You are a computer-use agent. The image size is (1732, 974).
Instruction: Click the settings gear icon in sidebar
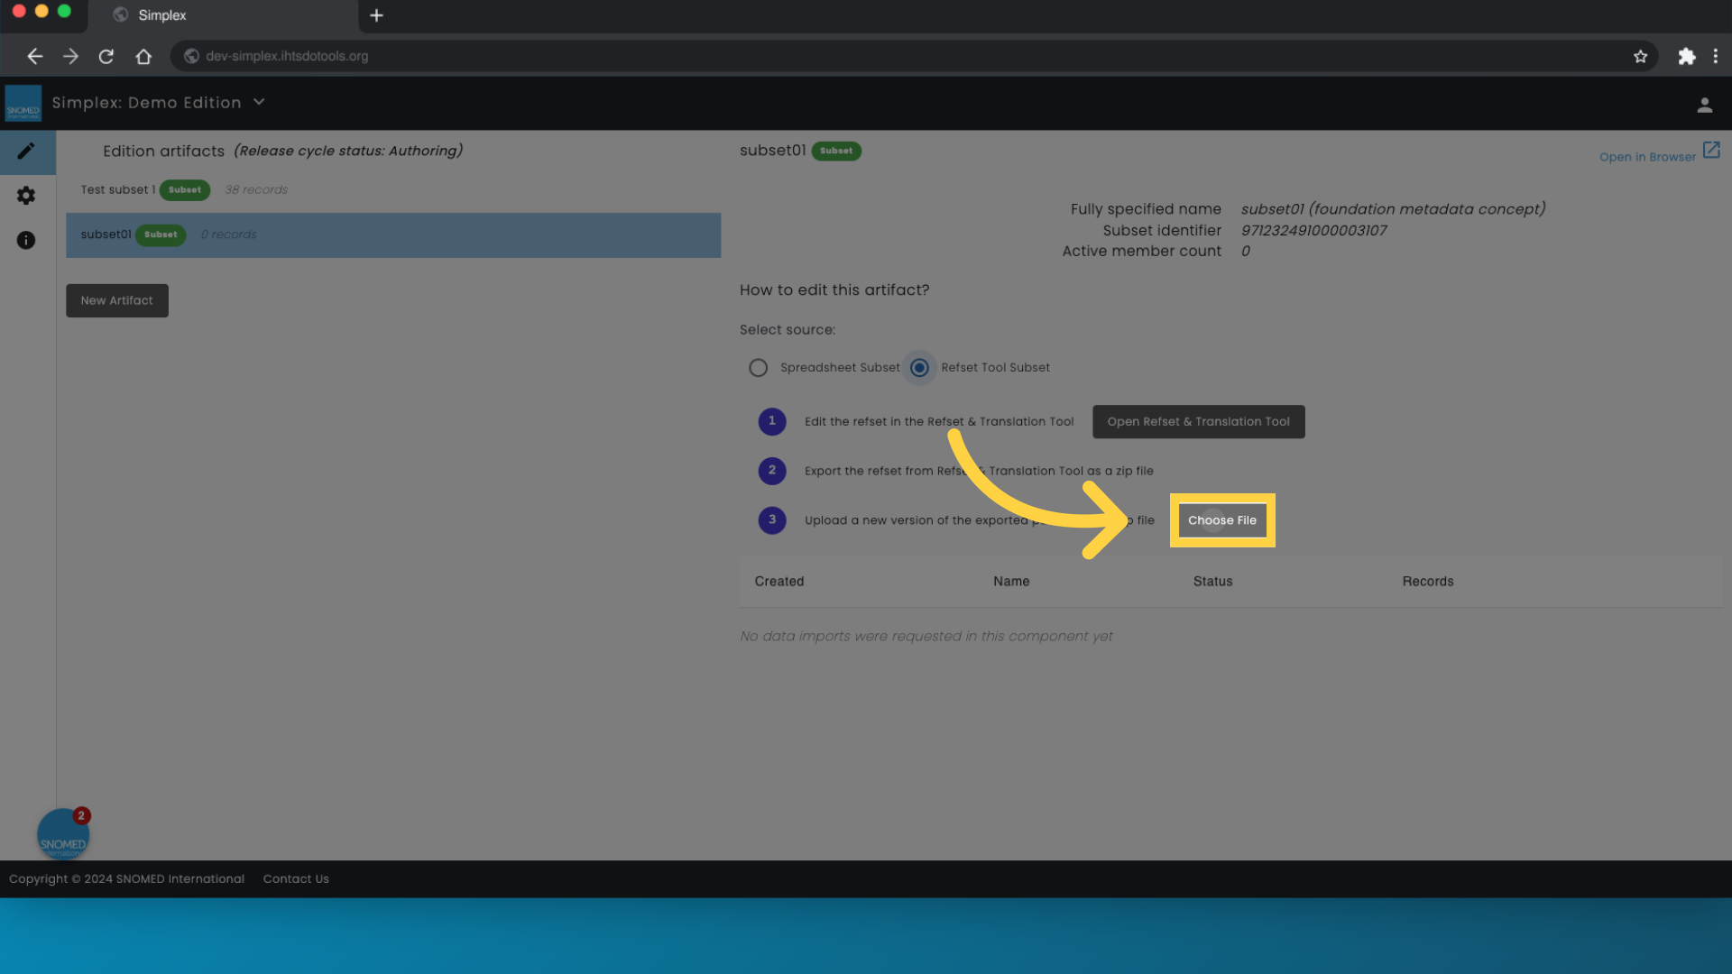click(x=26, y=197)
